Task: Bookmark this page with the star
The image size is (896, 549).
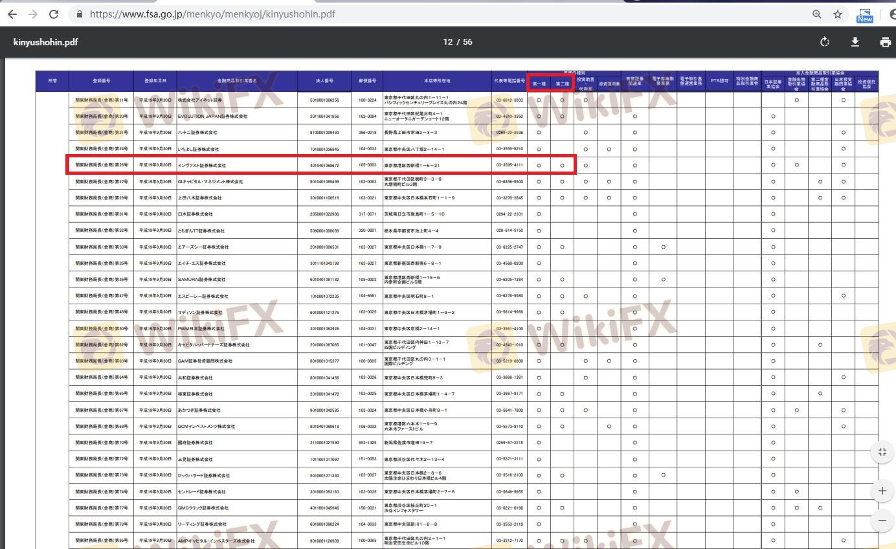Action: [838, 14]
